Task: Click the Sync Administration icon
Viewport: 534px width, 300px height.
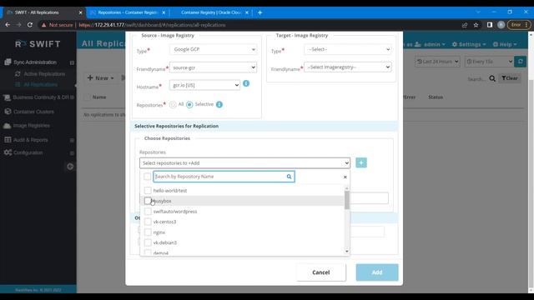Action: coord(8,62)
